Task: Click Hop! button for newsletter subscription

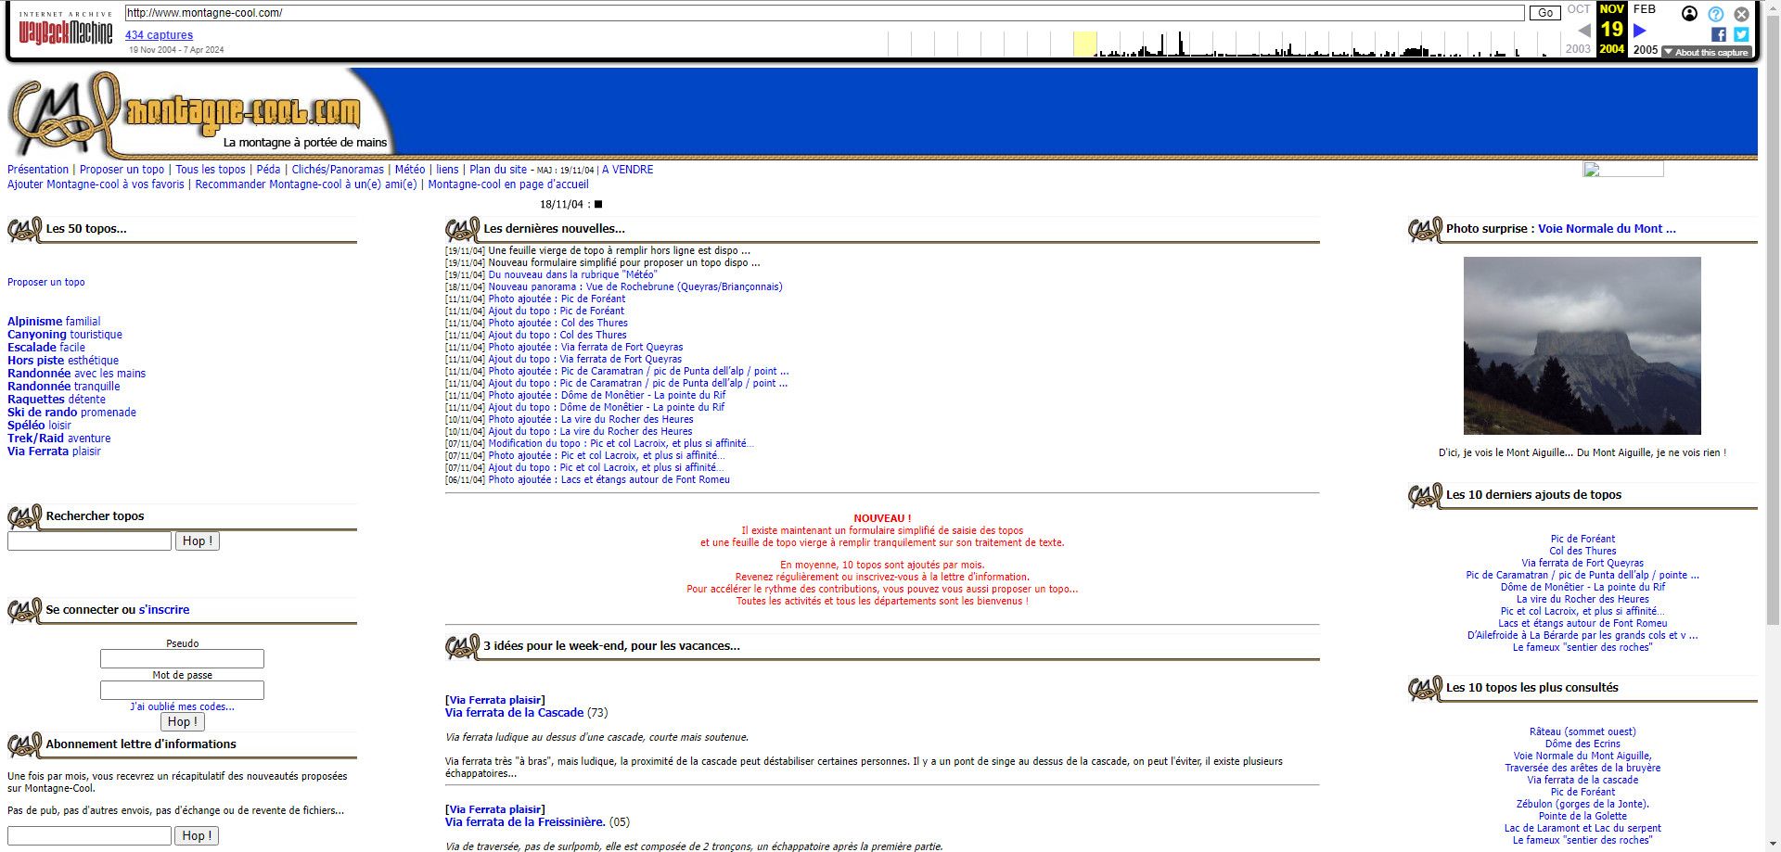Action: pyautogui.click(x=197, y=835)
